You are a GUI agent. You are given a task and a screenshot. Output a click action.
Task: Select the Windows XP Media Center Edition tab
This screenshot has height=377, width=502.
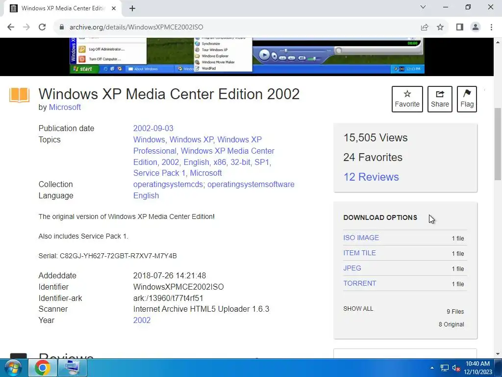tap(62, 8)
